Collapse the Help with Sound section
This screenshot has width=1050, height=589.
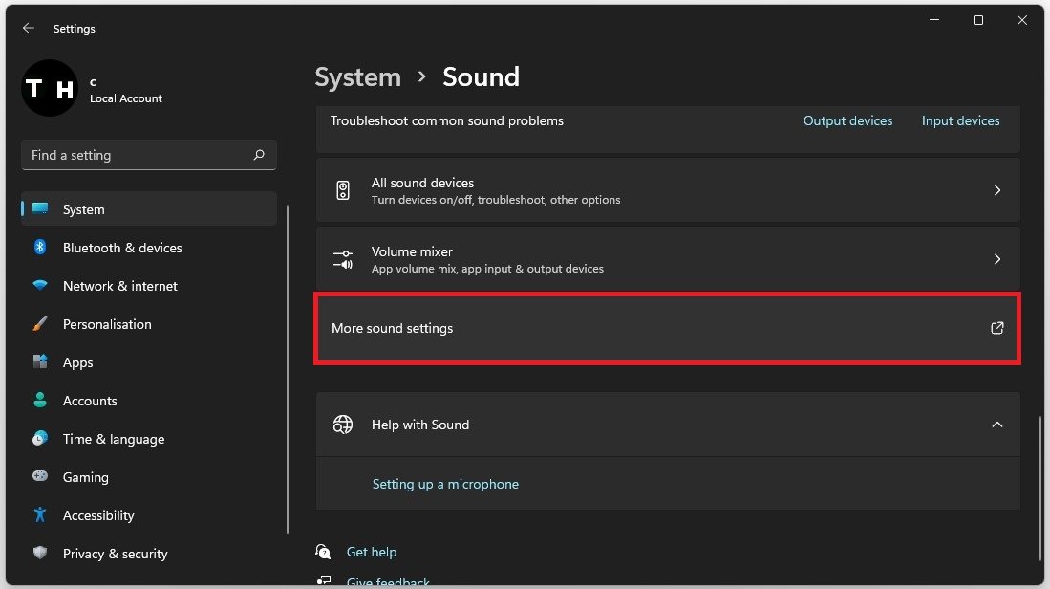[996, 425]
